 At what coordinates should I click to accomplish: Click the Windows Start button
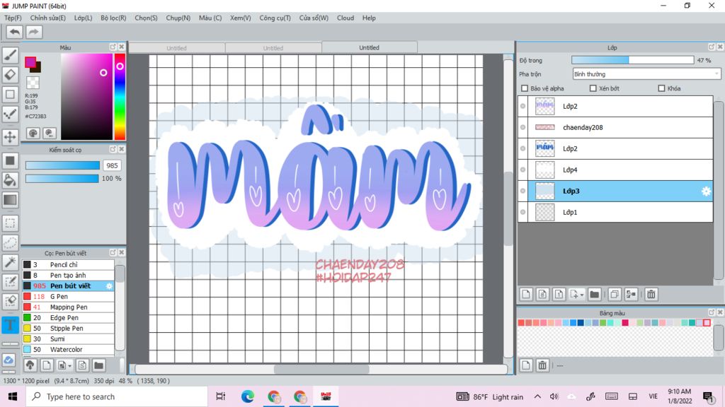pyautogui.click(x=13, y=396)
